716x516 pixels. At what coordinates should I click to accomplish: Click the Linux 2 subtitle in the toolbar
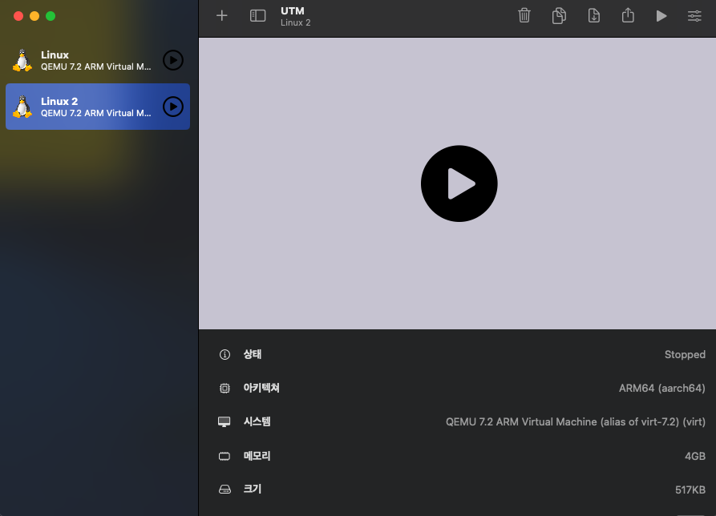[295, 22]
